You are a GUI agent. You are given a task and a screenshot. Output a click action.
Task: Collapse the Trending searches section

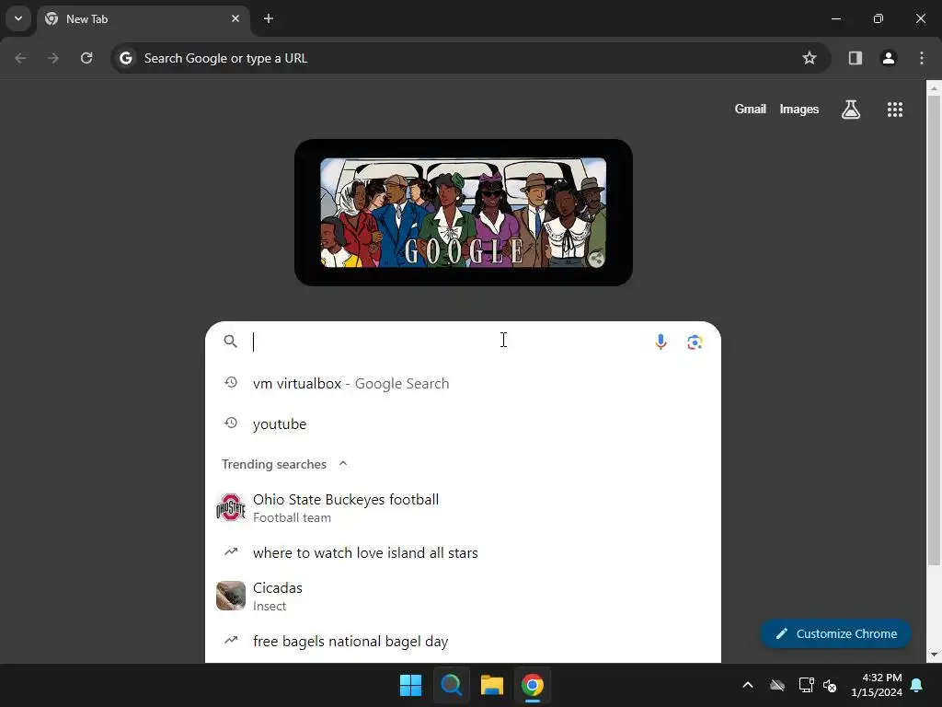coord(343,464)
